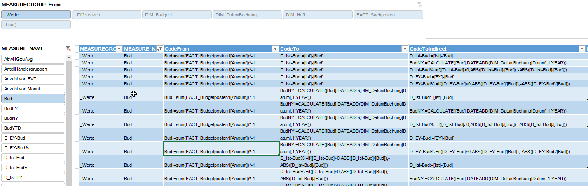The height and width of the screenshot is (186, 588).
Task: Choose D_EY-Bud% in MEASURE_NAME list
Action: [x=33, y=148]
